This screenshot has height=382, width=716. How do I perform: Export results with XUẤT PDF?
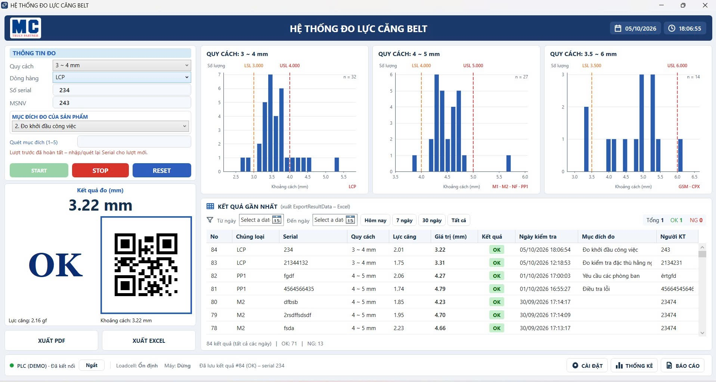point(52,341)
